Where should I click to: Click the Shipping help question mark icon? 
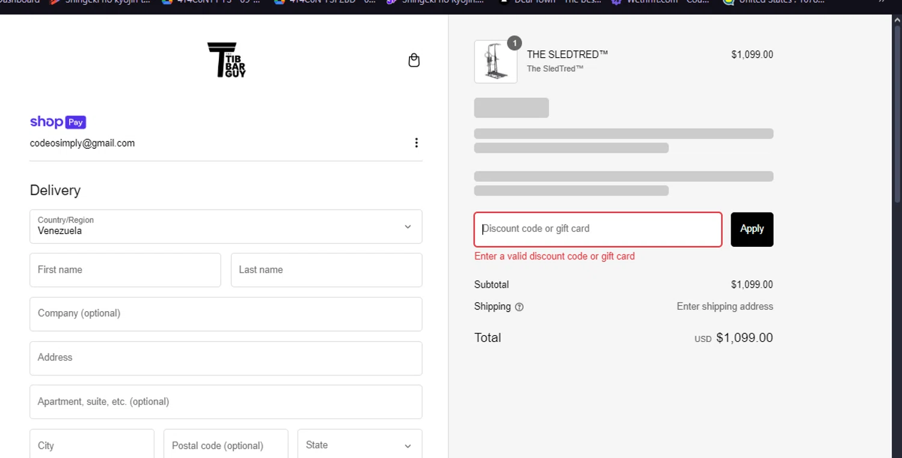(x=520, y=307)
